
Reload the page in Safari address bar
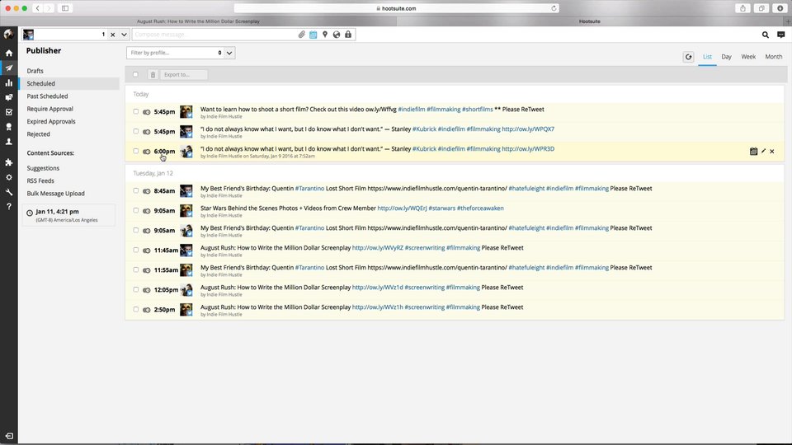pyautogui.click(x=554, y=8)
